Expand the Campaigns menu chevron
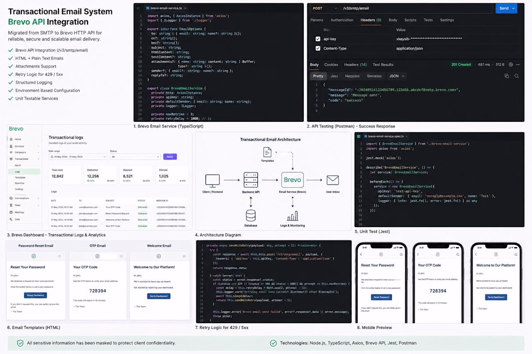This screenshot has width=532, height=354. coord(38,153)
